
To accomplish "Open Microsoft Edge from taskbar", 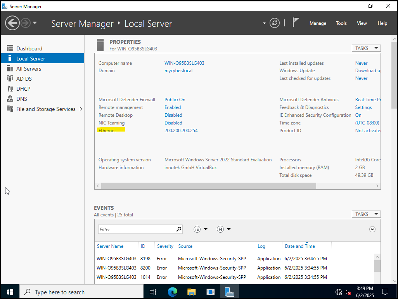I will pyautogui.click(x=173, y=292).
